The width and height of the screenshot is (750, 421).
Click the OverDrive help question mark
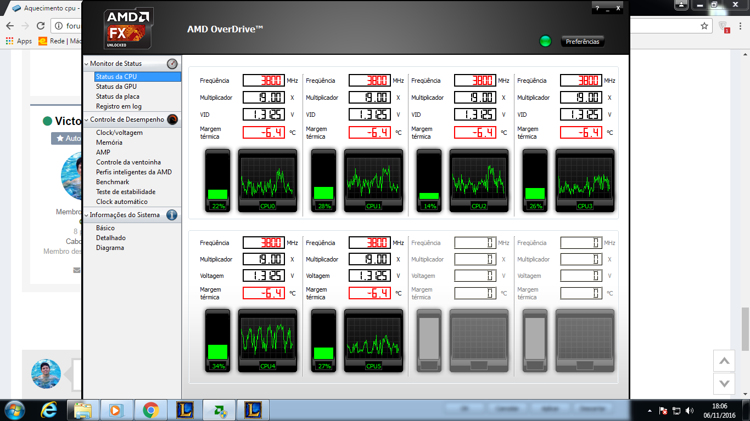[x=597, y=8]
